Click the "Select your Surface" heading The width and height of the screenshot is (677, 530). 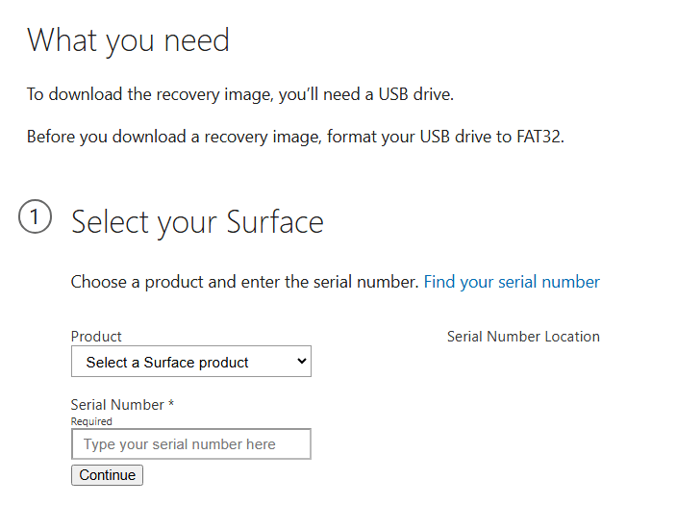tap(197, 222)
